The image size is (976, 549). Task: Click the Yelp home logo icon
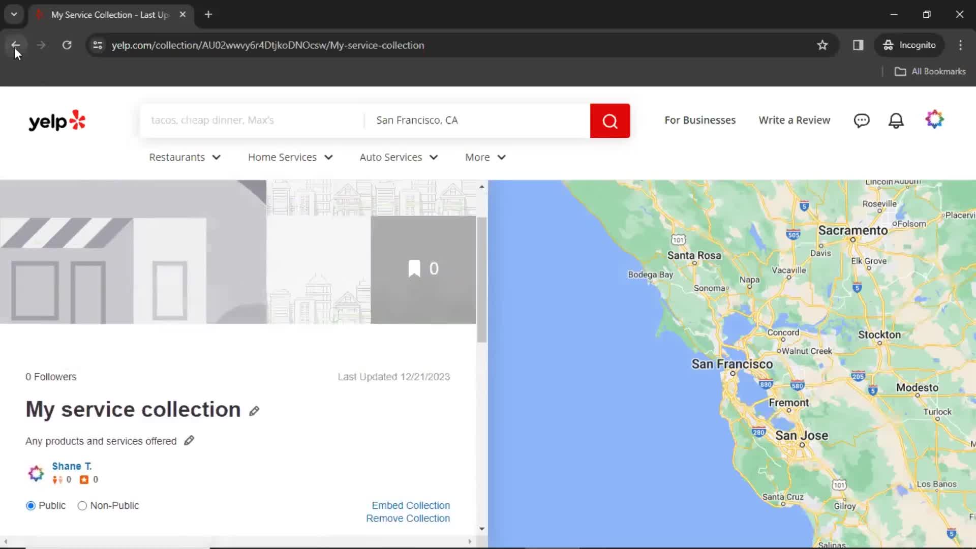[57, 119]
